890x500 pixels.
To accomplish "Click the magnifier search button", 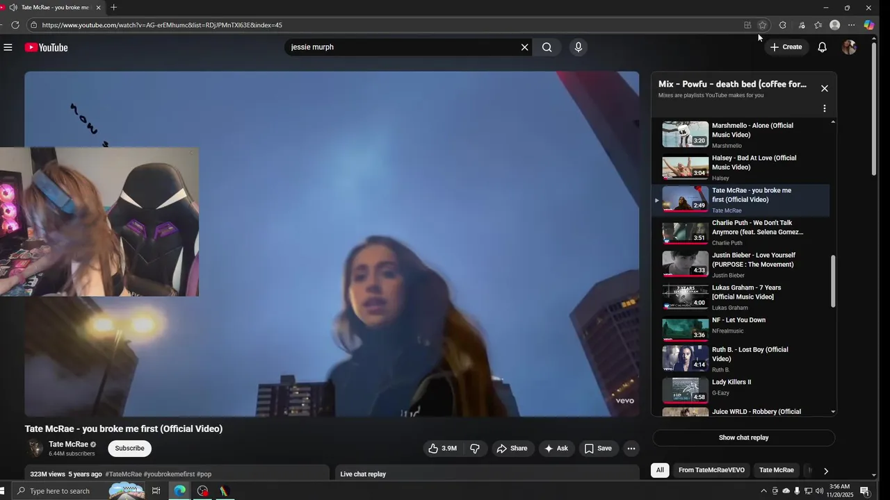I will (x=547, y=47).
